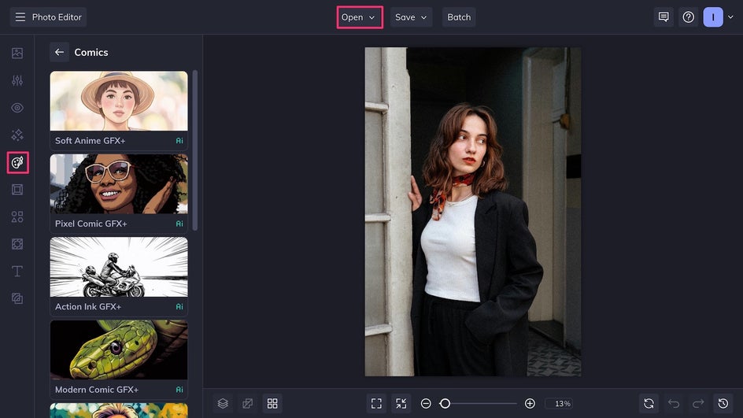
Task: Apply Soft Anime GFX+ effect
Action: [119, 110]
